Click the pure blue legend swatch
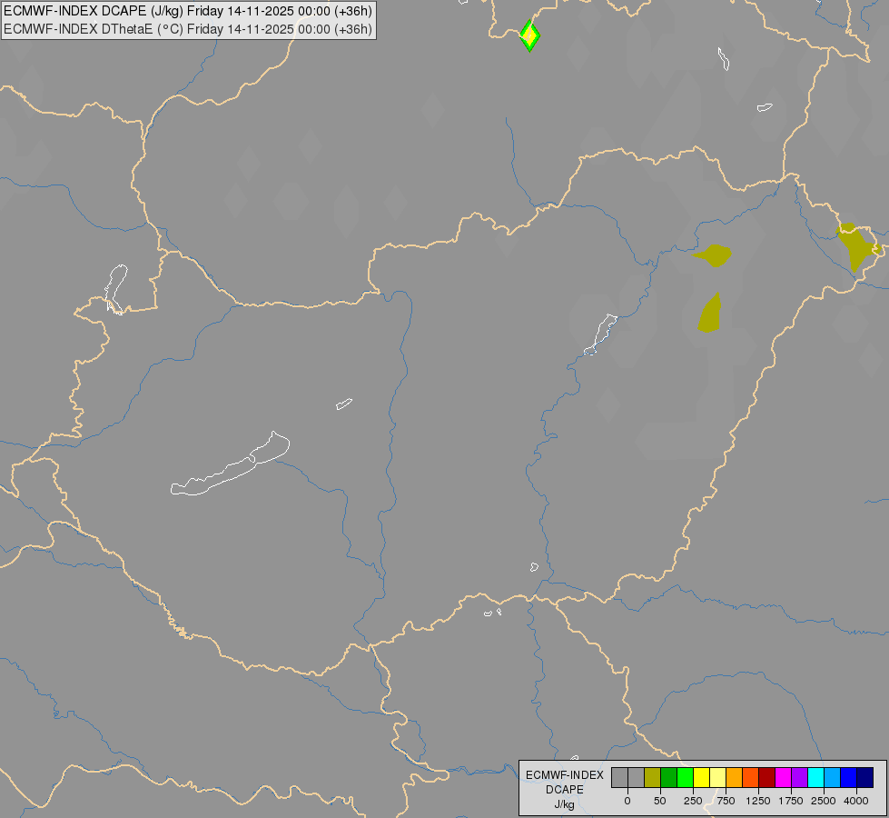The height and width of the screenshot is (818, 889). coord(849,778)
